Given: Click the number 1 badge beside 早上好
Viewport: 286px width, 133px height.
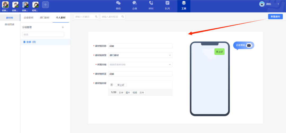Looking at the screenshot, I should 112,85.
